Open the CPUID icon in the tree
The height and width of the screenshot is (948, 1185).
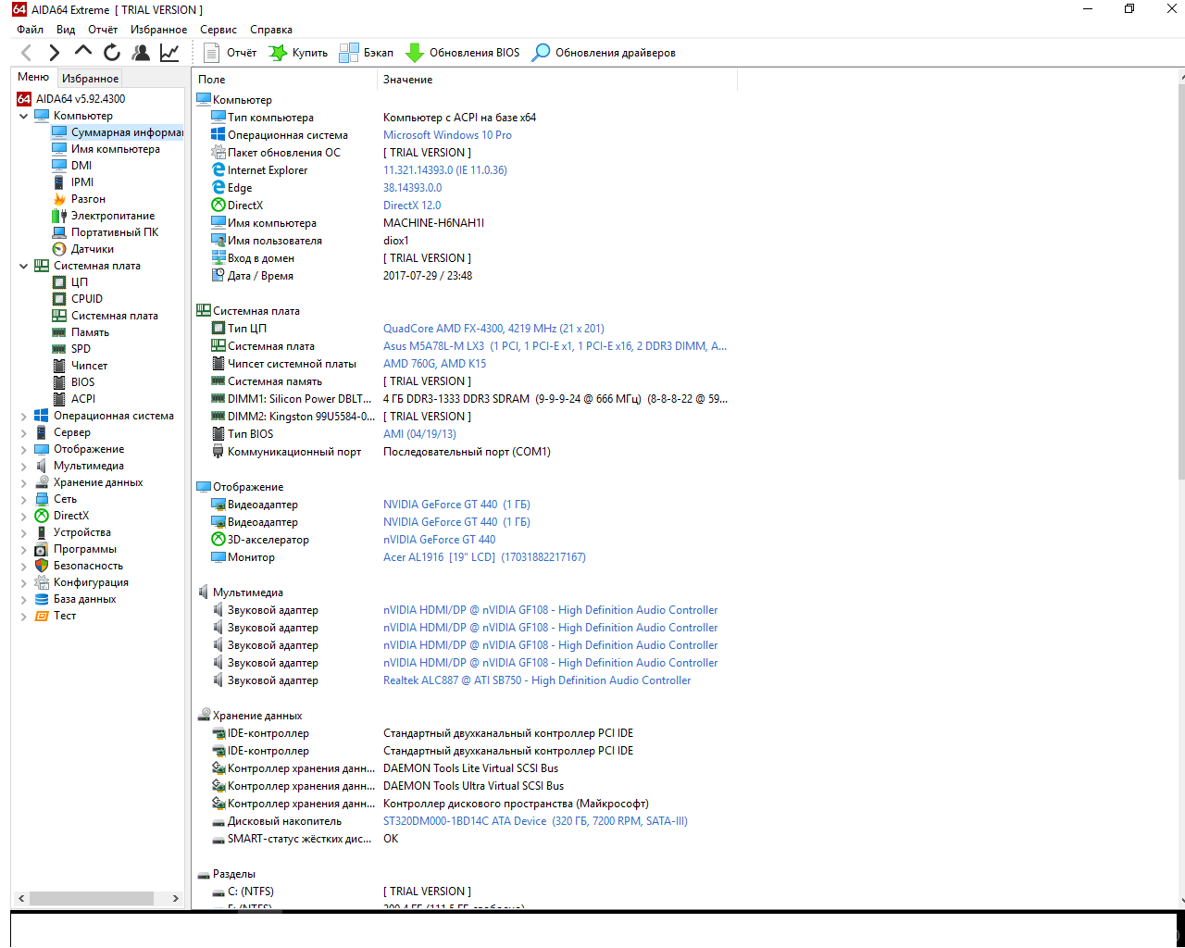59,299
